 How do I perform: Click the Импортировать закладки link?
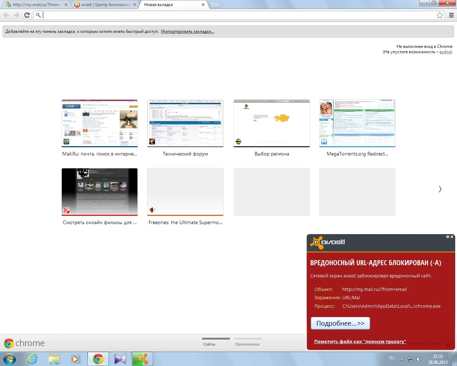coord(187,31)
